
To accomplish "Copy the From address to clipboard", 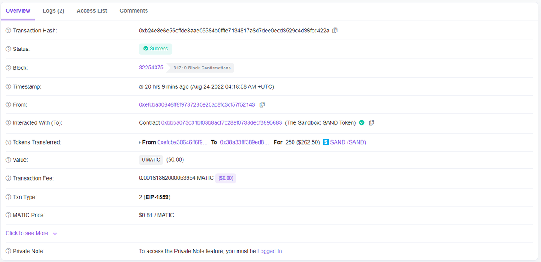I will tap(262, 104).
